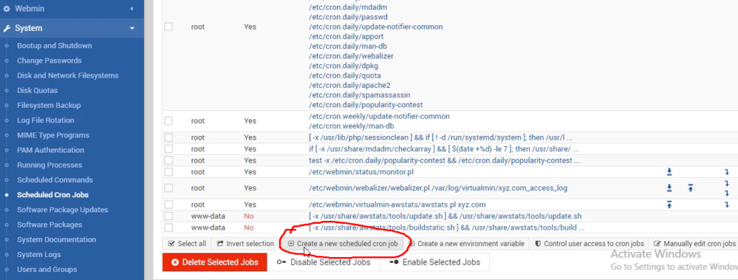Move webalizer.pl job to top arrow
738x280 pixels.
click(x=690, y=188)
